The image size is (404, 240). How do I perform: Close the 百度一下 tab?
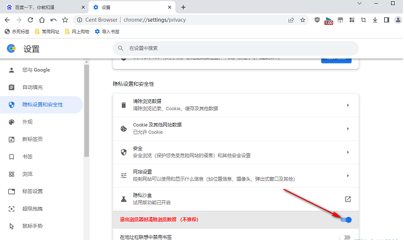coord(83,7)
